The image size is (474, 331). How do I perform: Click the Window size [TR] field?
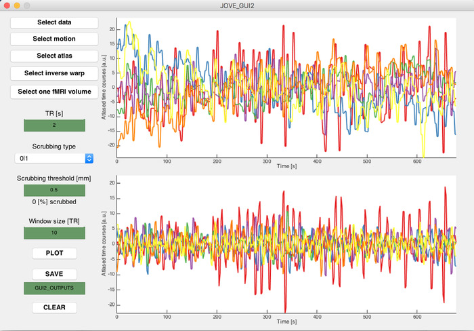(54, 233)
